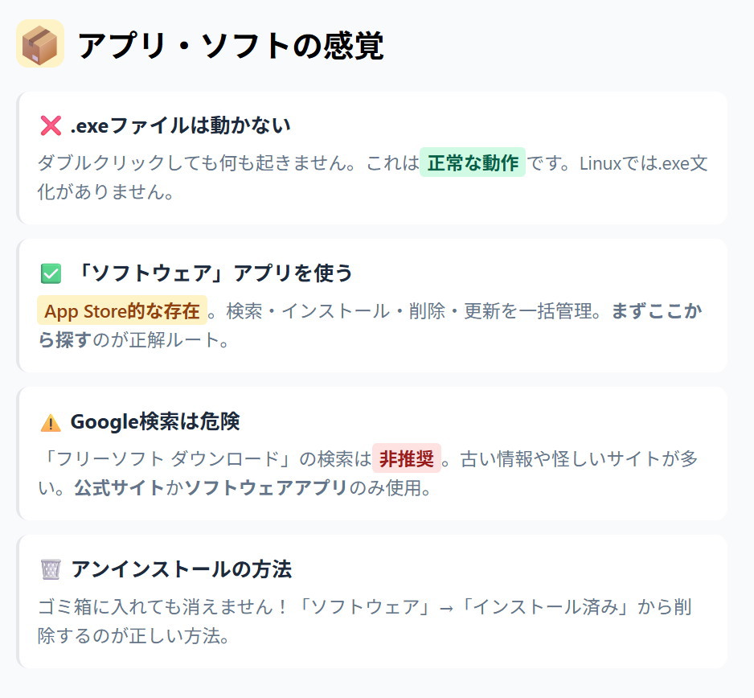
Task: Click the .exeファイルは動かない heading
Action: (180, 125)
